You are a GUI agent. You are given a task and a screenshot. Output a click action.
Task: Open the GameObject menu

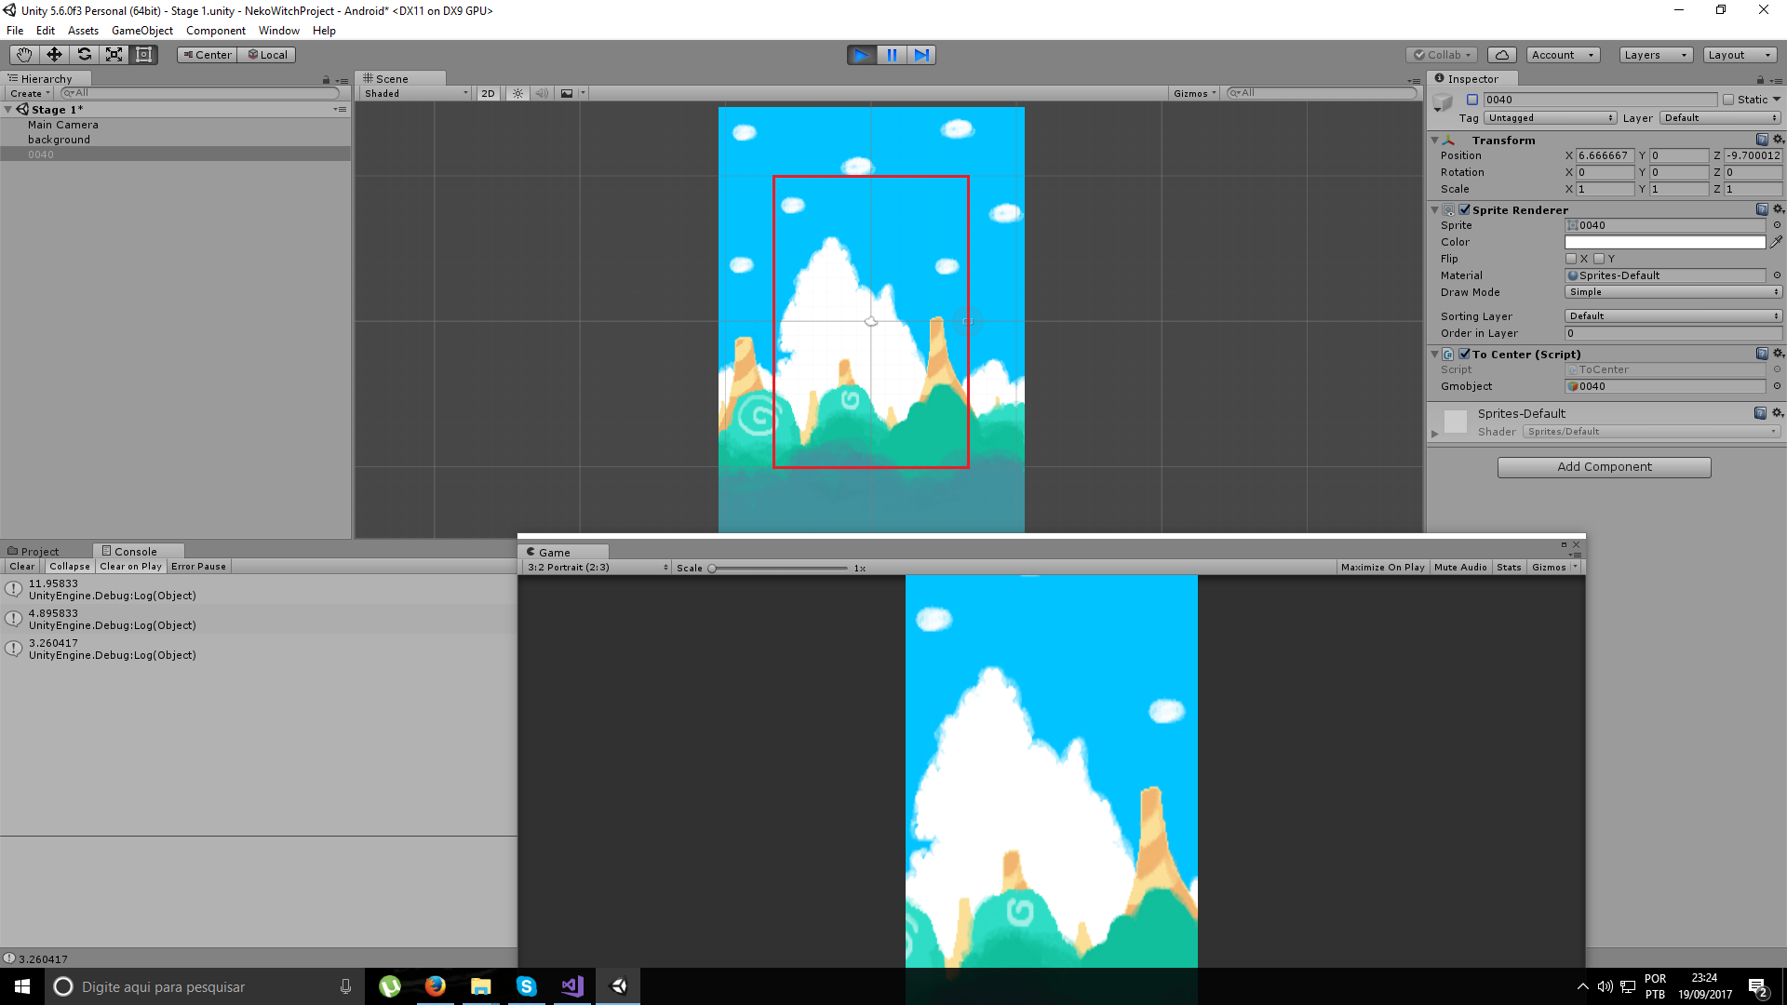point(141,31)
